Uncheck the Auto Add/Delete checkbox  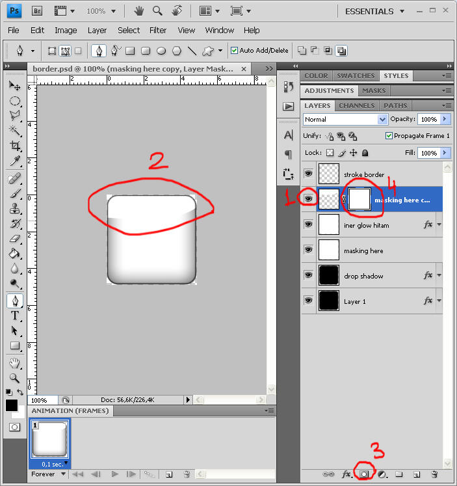click(235, 50)
